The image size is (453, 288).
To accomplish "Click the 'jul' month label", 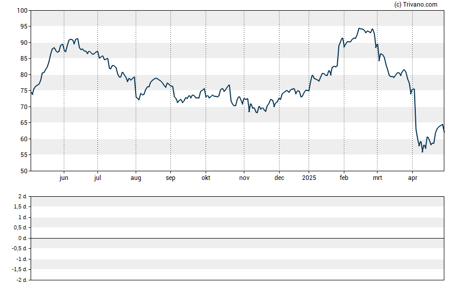I will tap(97, 178).
